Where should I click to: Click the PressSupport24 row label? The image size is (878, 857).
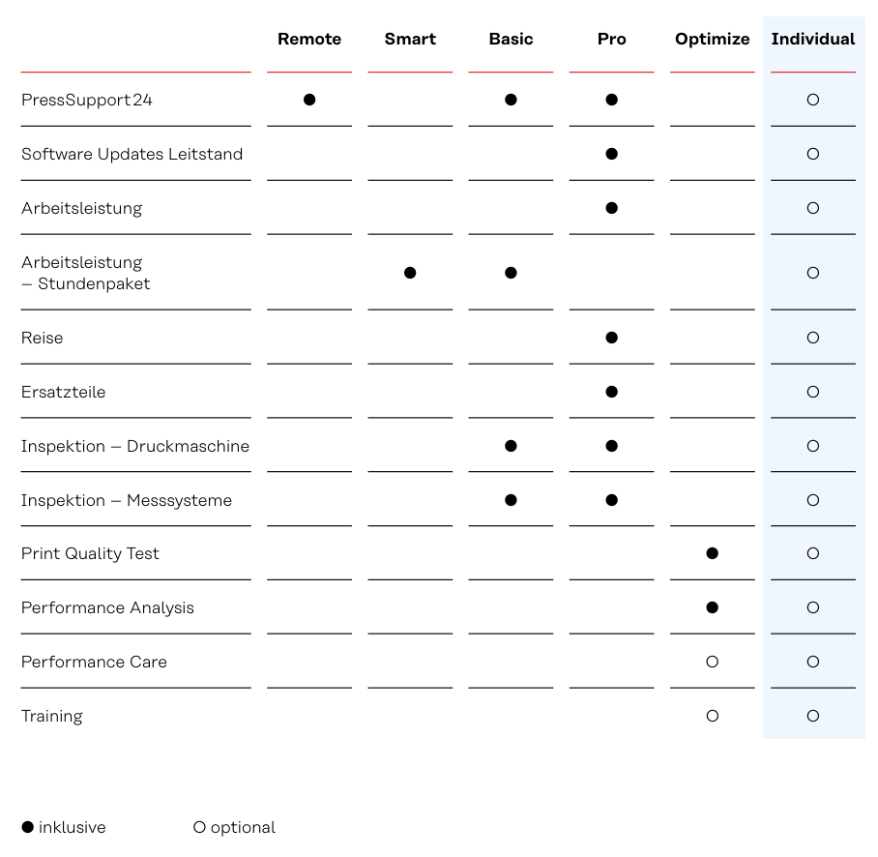87,101
